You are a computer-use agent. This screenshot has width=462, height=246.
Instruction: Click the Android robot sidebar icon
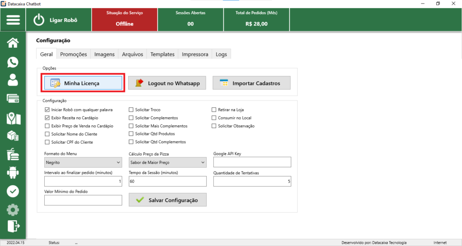coord(13,173)
